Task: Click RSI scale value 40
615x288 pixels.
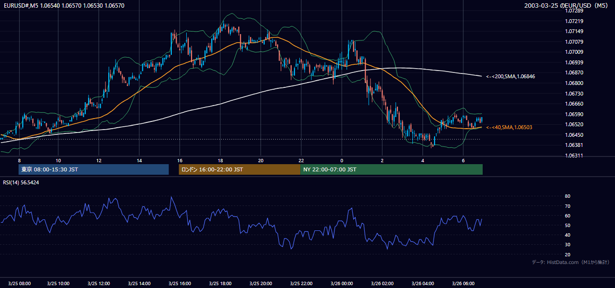Action: 567,235
